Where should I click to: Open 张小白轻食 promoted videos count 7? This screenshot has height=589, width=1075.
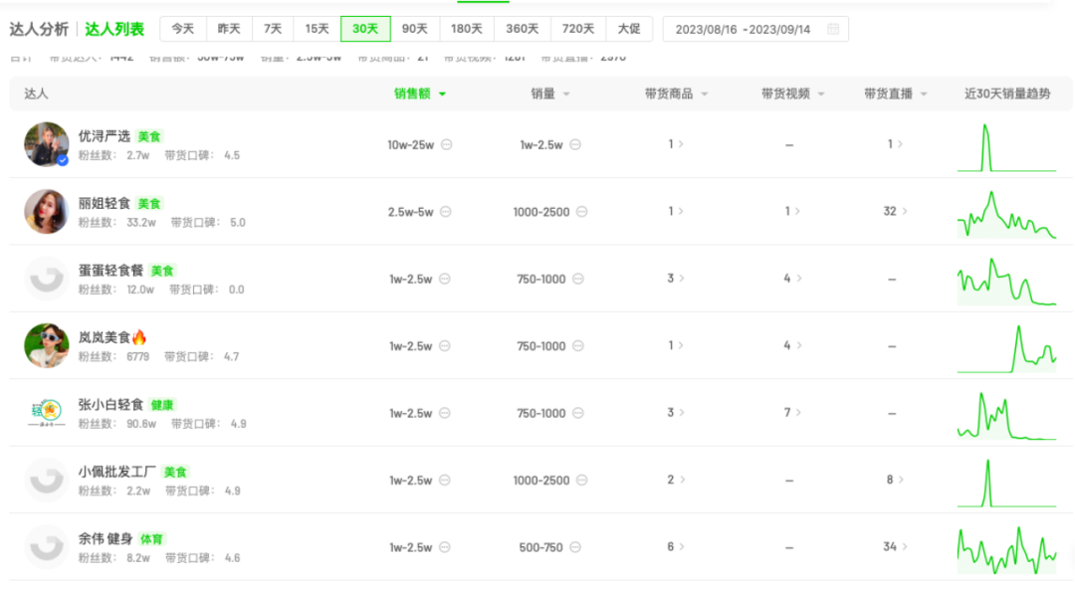coord(791,412)
